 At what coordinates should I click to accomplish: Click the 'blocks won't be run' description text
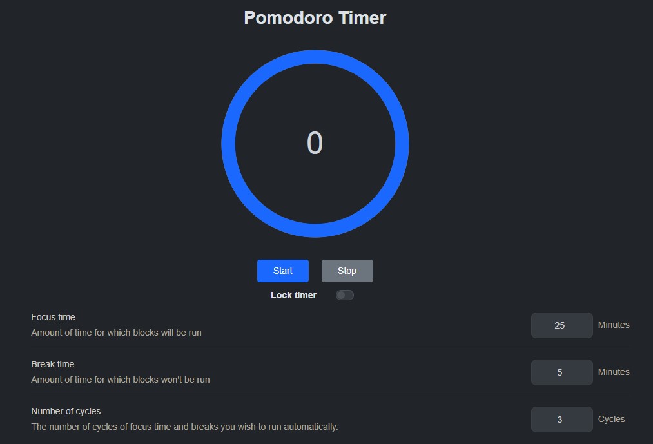(121, 380)
